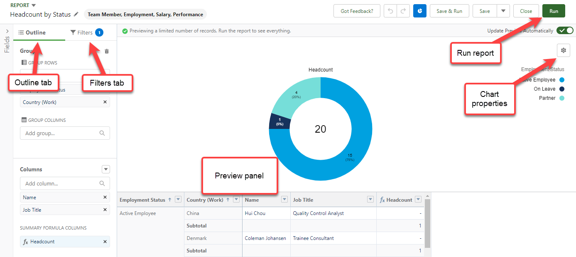The width and height of the screenshot is (576, 257).
Task: Open the Save dropdown arrow
Action: point(503,11)
